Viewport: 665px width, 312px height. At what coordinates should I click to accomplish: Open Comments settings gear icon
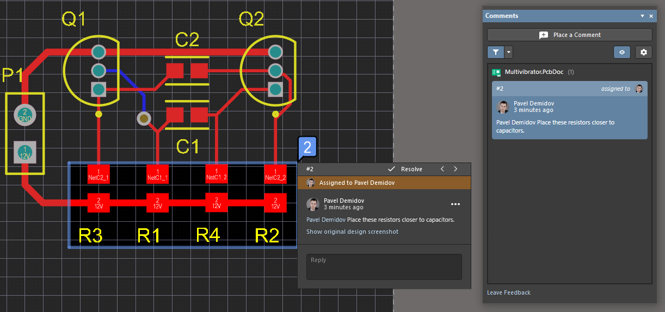[x=644, y=52]
